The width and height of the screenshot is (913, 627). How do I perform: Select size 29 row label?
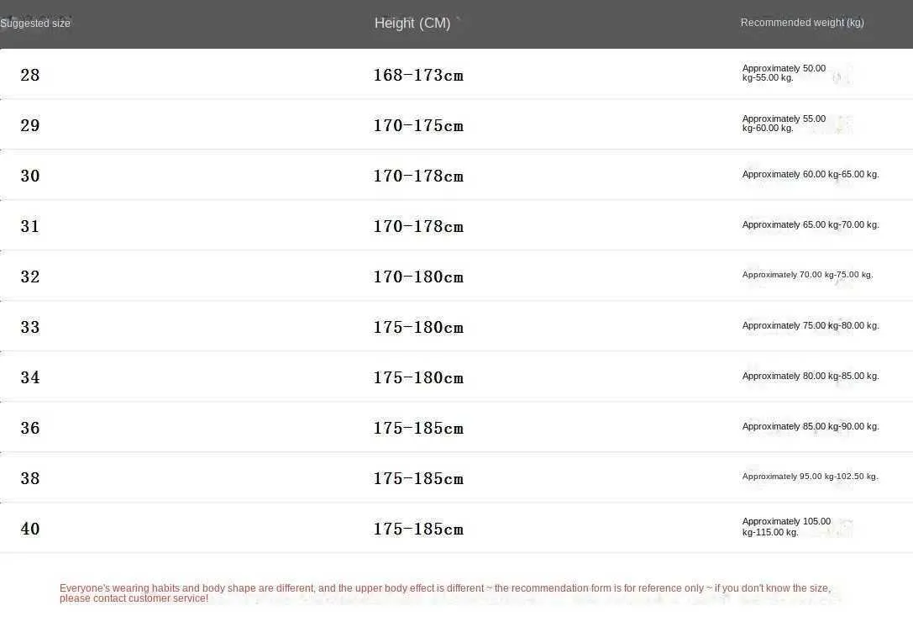pos(29,125)
